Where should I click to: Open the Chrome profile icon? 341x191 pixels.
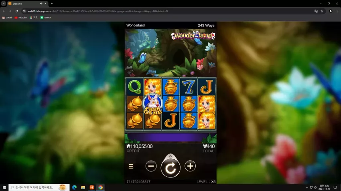coord(331,11)
